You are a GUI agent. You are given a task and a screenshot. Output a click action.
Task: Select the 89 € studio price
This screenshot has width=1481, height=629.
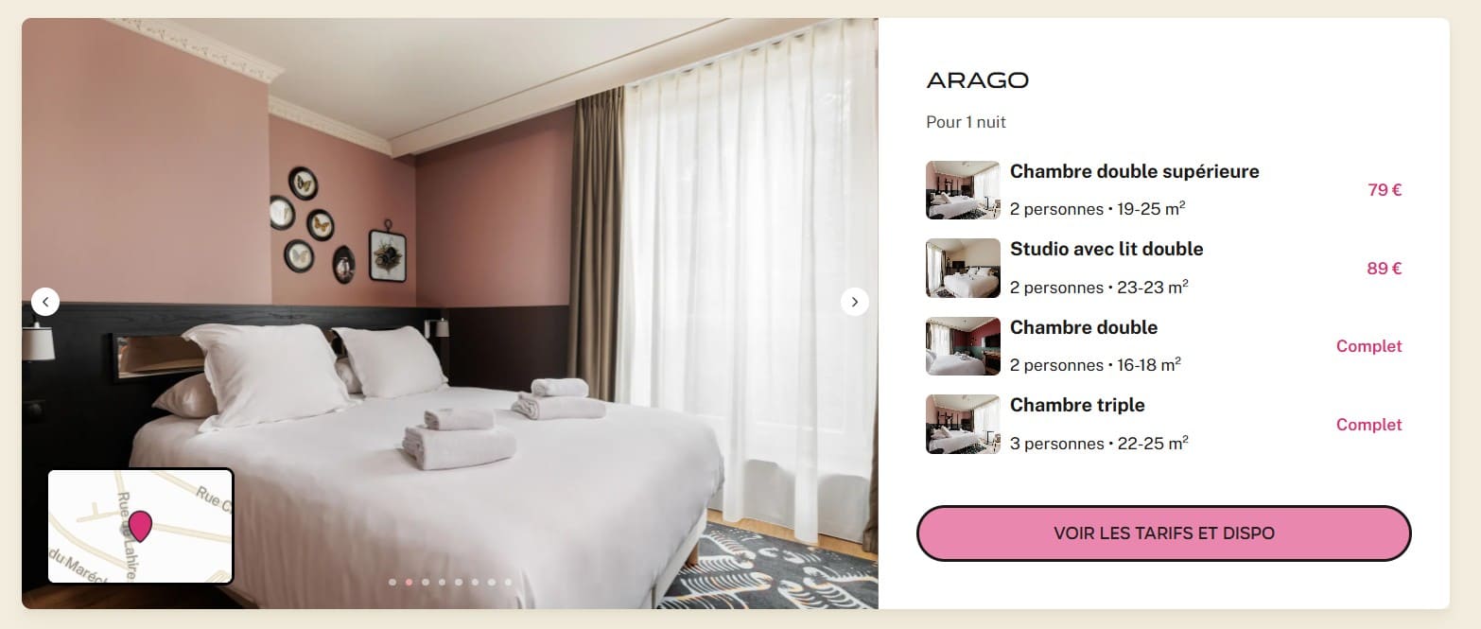click(x=1385, y=268)
